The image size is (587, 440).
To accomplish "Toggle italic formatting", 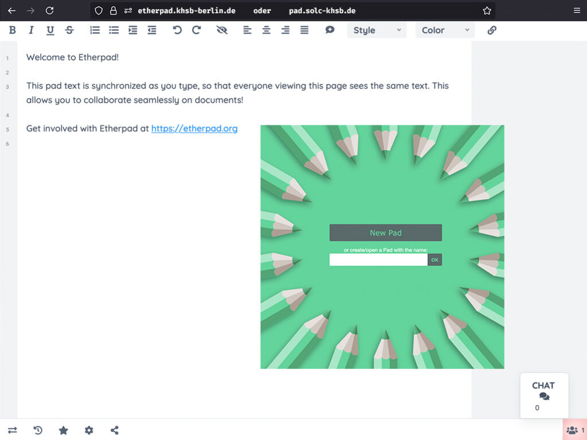I will (31, 30).
